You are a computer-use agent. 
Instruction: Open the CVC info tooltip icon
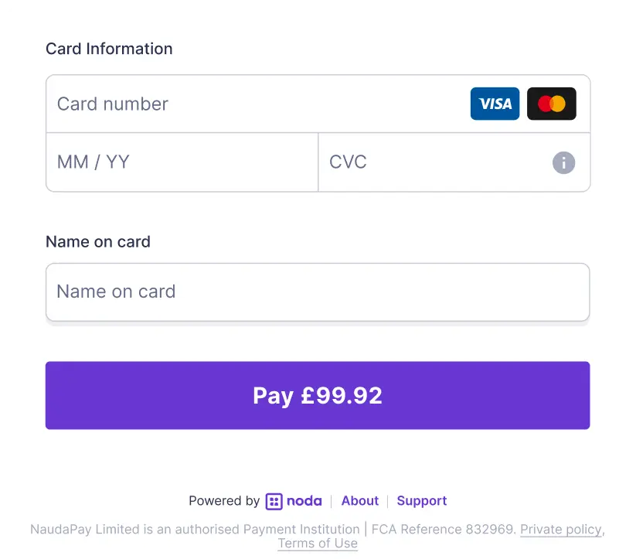pos(563,162)
